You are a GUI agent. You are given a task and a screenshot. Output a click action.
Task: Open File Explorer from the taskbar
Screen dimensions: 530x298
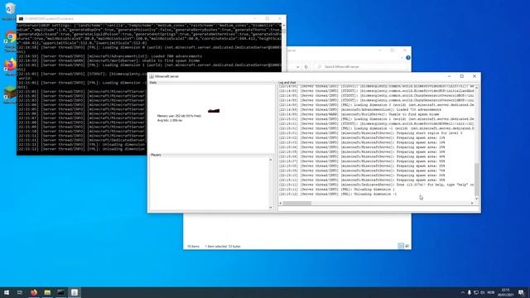(47, 292)
